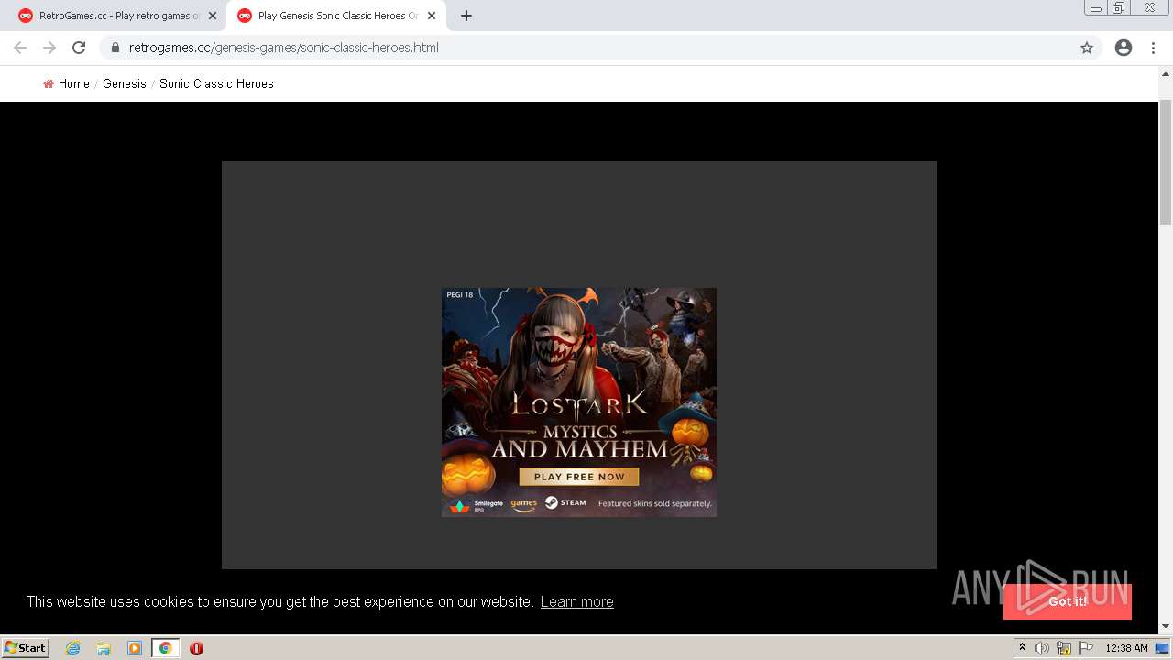Screen dimensions: 1173x660
Task: Open the red Opera taskbar icon
Action: [196, 648]
